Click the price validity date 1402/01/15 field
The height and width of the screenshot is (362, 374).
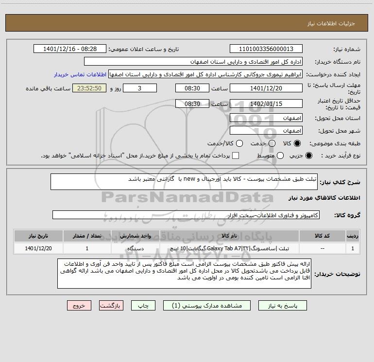coord(266,104)
